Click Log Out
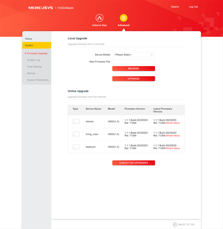Viewport: 223px width, 229px height. [x=193, y=7]
